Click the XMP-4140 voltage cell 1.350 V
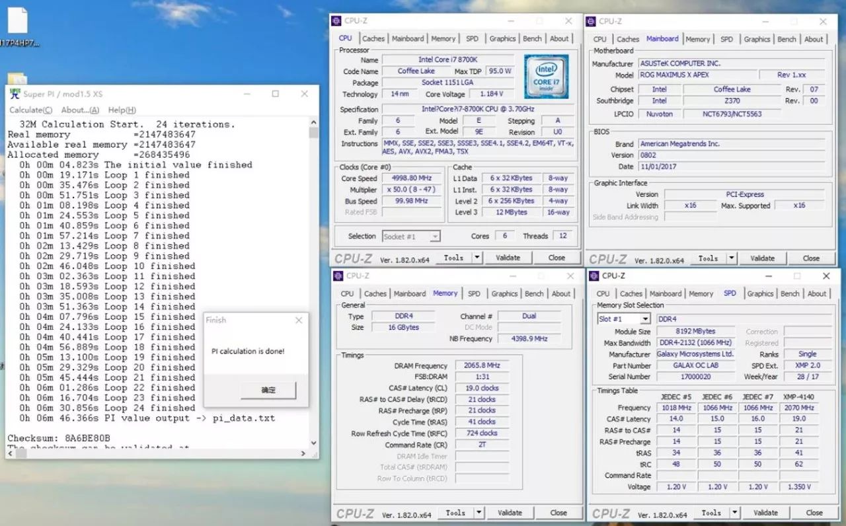 [799, 487]
